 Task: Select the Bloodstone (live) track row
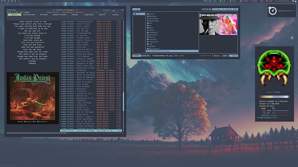tap(91, 68)
